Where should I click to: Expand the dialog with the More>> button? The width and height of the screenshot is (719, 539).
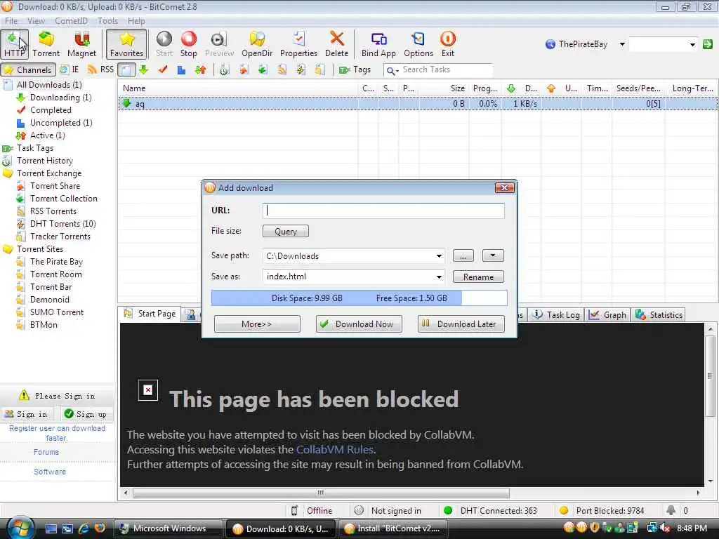(x=257, y=324)
